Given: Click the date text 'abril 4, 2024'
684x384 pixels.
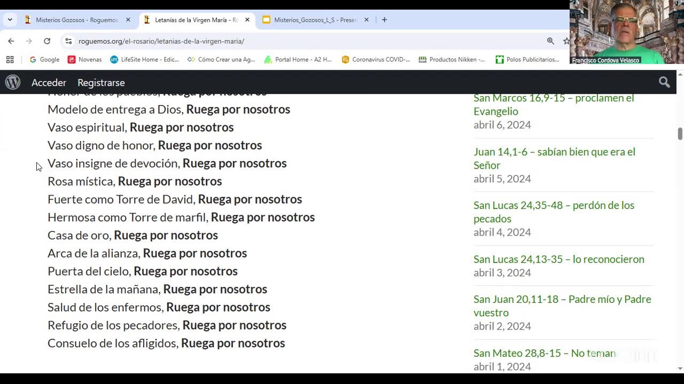Looking at the screenshot, I should [x=502, y=232].
